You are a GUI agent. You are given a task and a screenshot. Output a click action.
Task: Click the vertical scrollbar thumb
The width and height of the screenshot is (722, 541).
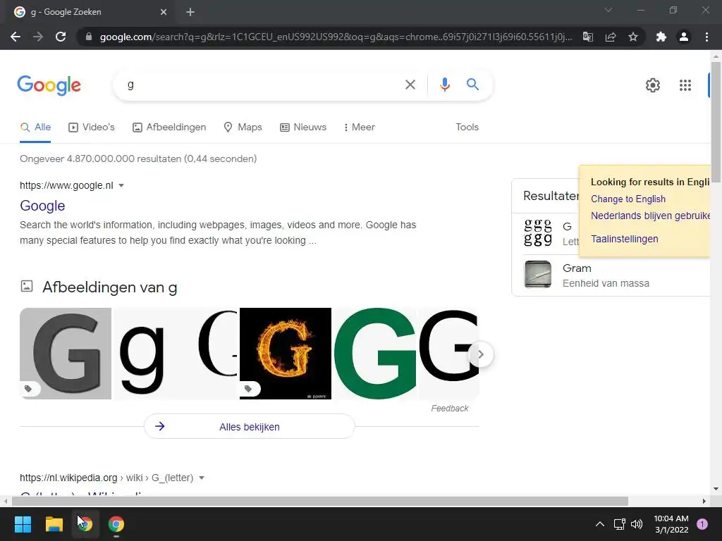(x=716, y=122)
